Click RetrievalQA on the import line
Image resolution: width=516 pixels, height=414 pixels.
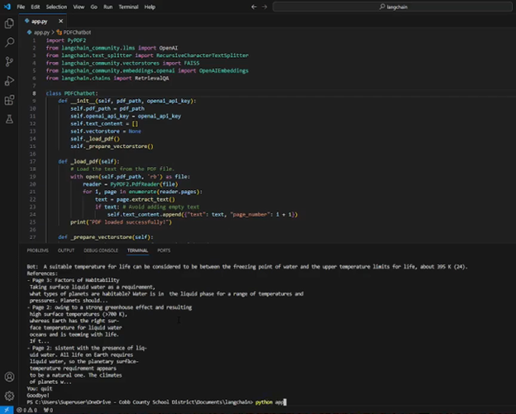point(151,79)
